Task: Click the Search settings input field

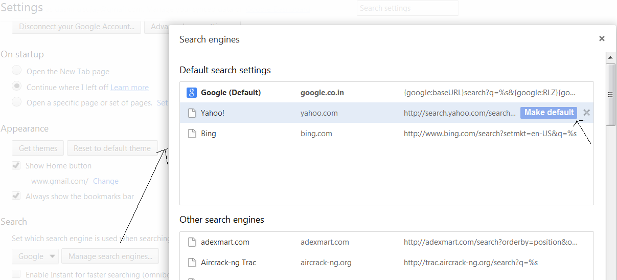Action: pyautogui.click(x=407, y=8)
